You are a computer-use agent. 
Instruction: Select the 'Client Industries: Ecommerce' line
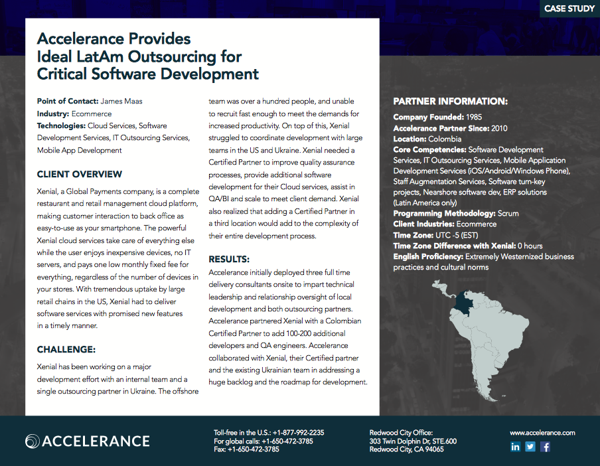pos(445,224)
